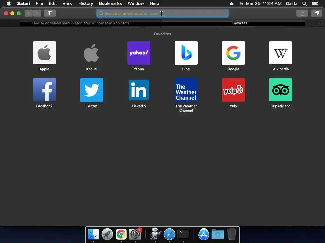
Task: Open the Edit menu
Action: [x=53, y=3]
